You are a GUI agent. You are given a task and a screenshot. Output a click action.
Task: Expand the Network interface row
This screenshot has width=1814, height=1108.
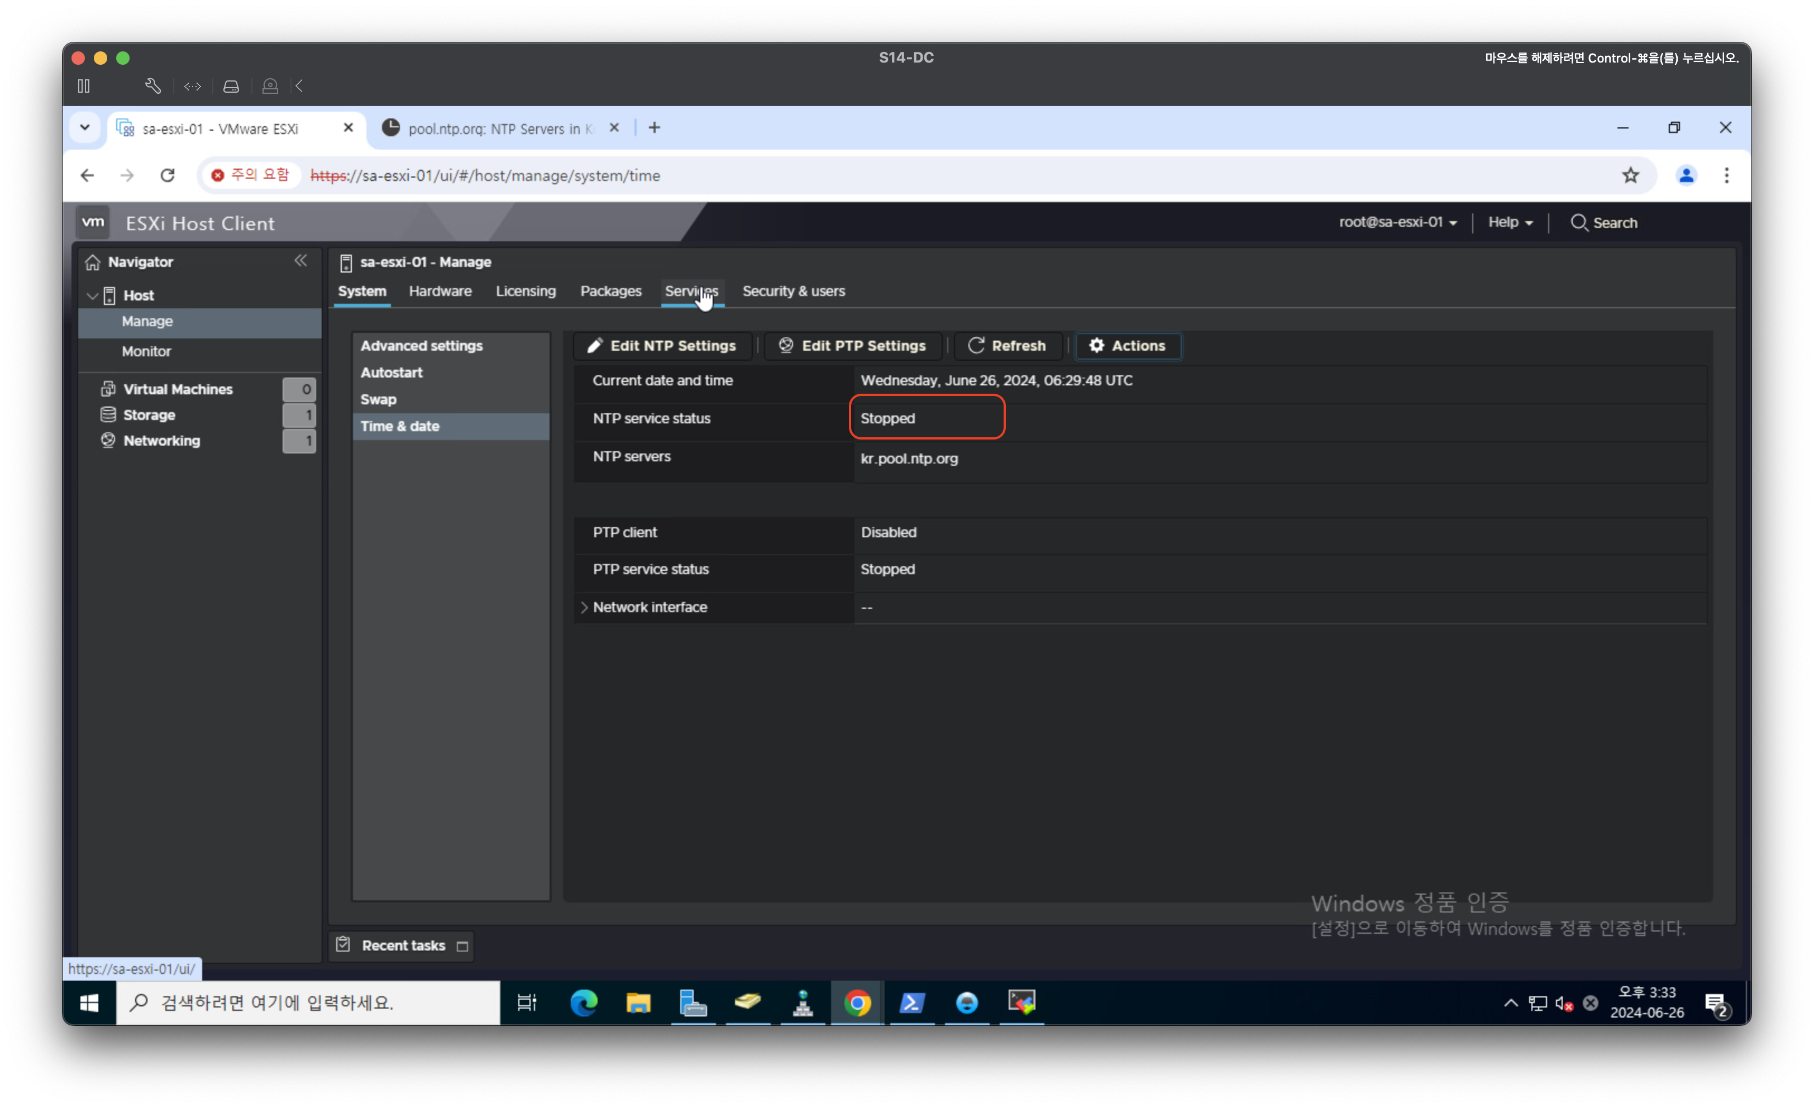pyautogui.click(x=585, y=608)
